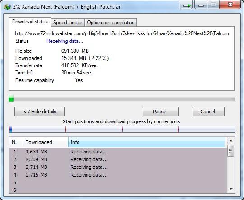
Task: Click the disabled maximize window button
Action: click(x=213, y=5)
